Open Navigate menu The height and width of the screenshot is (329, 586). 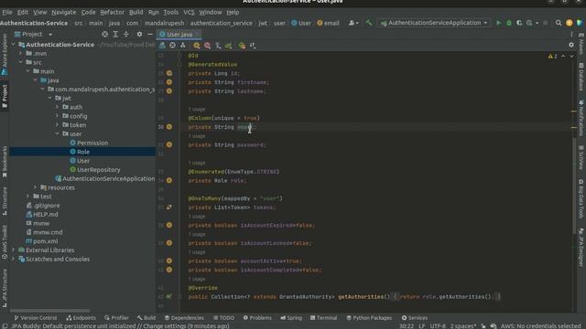coord(63,12)
